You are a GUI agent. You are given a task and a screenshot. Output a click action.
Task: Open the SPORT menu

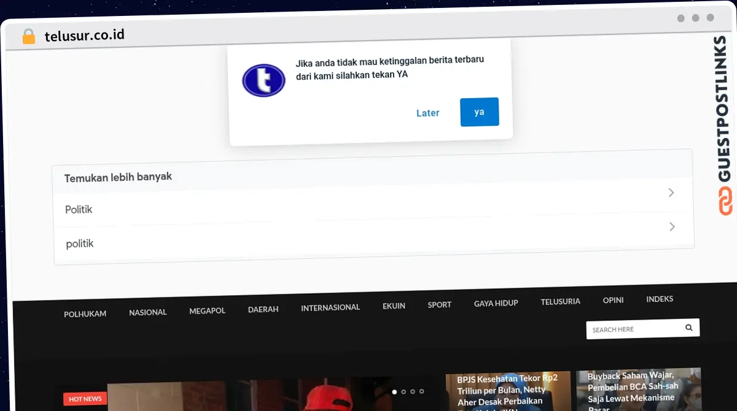(440, 305)
